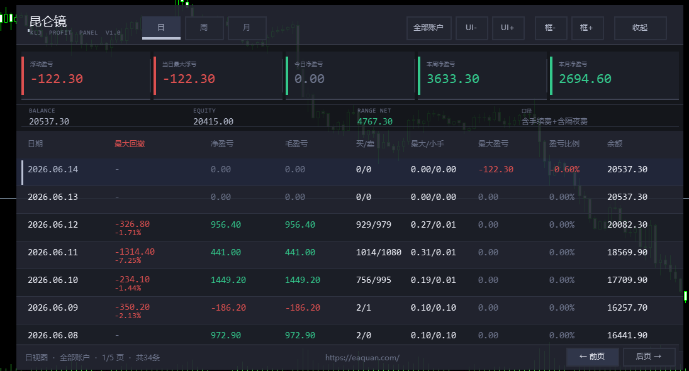Screen dimensions: 689x371
Task: Go to next page with 后页
Action: point(649,357)
